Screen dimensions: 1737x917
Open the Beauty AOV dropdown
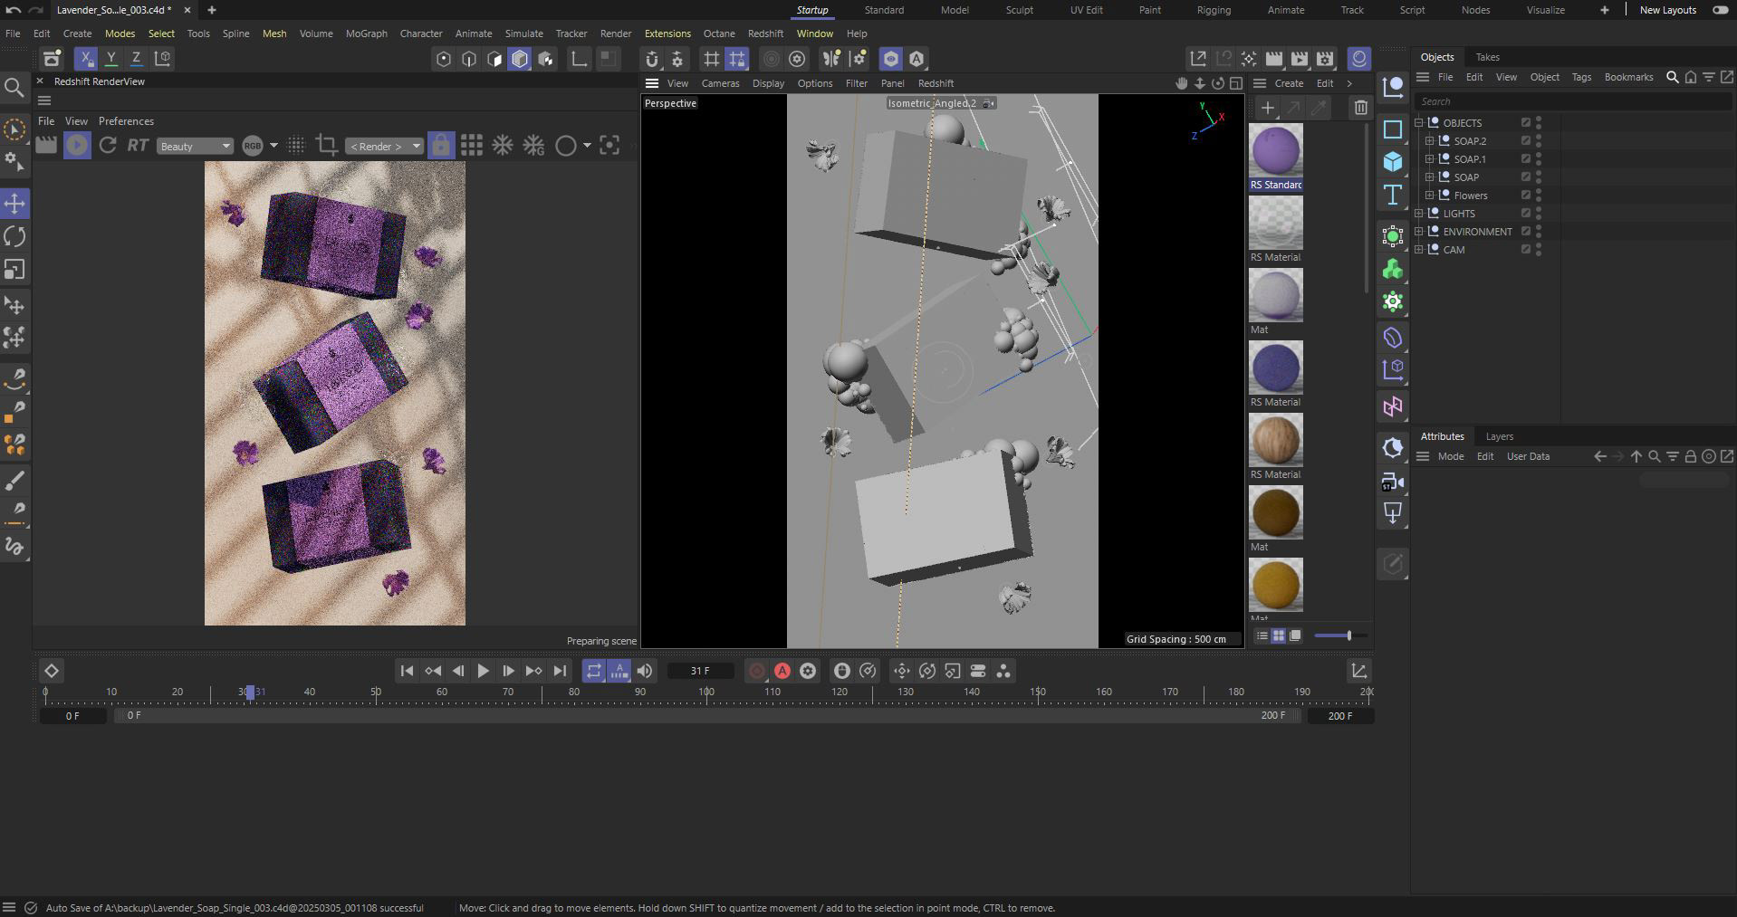(x=195, y=146)
